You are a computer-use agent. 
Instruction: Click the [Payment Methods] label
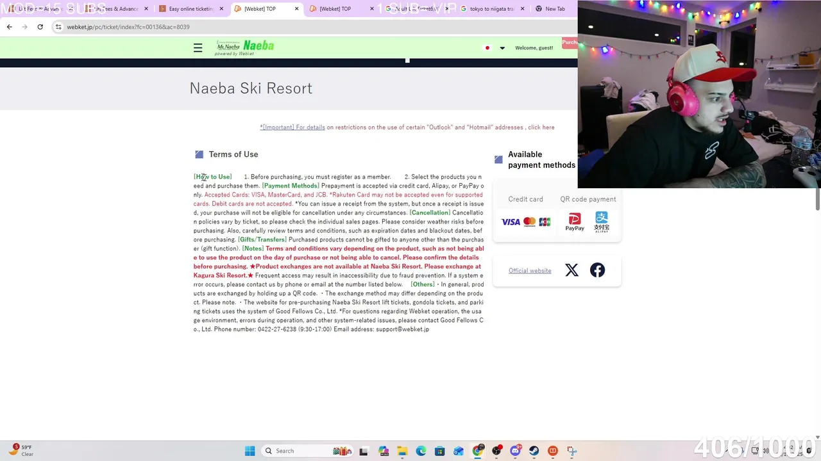(x=291, y=186)
